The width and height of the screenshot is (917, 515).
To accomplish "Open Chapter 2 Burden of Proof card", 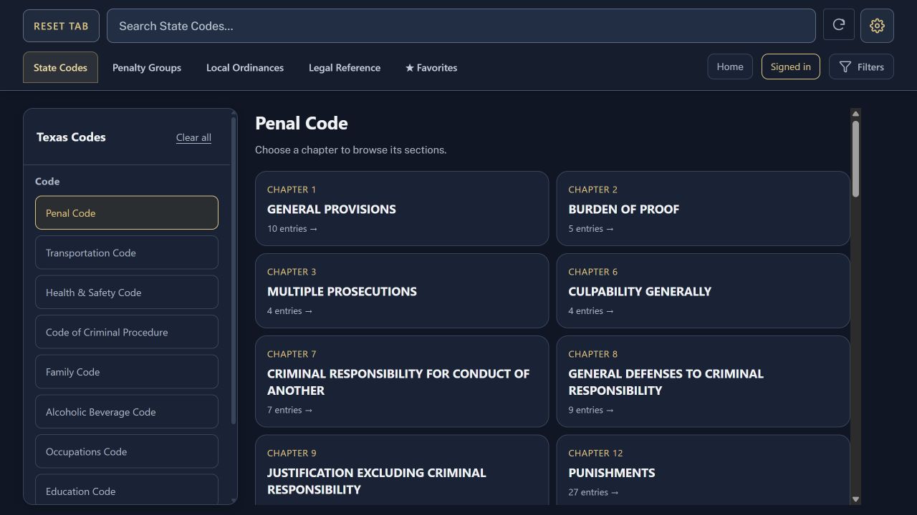I will click(x=703, y=208).
